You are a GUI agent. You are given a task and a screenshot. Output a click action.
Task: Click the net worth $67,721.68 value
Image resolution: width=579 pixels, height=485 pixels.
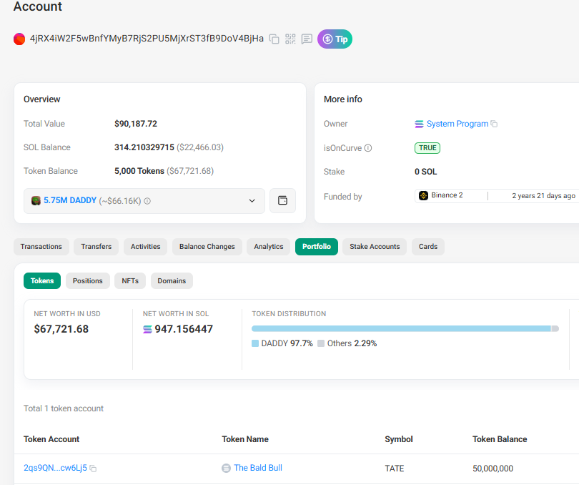[x=61, y=329]
